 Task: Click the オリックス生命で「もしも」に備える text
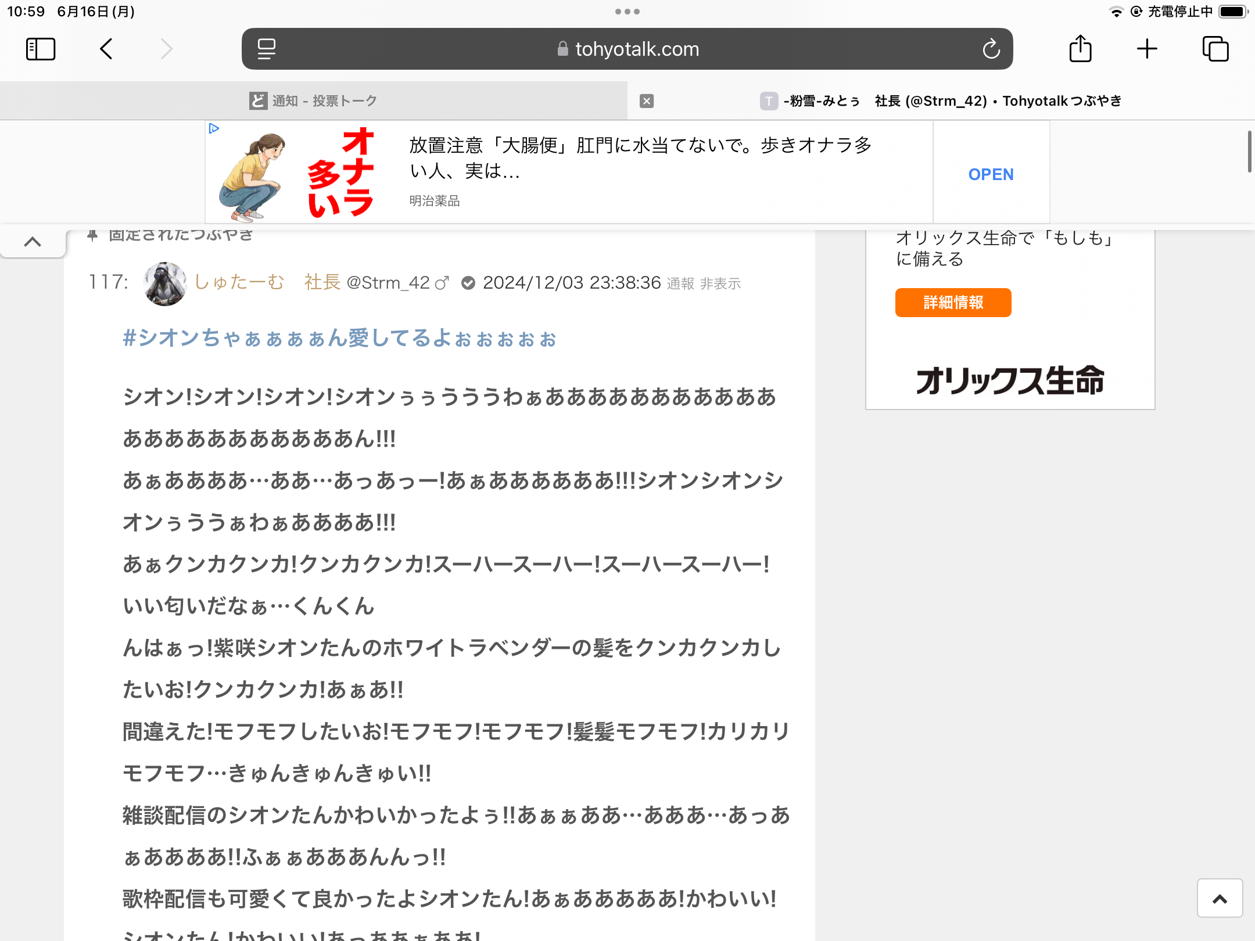click(1005, 248)
